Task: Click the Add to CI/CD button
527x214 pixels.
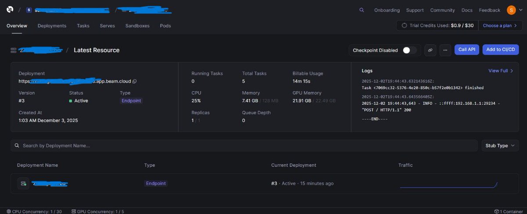Action: click(x=501, y=50)
